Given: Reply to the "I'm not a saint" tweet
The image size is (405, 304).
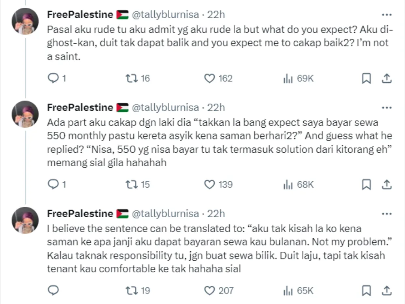Looking at the screenshot, I should (53, 78).
